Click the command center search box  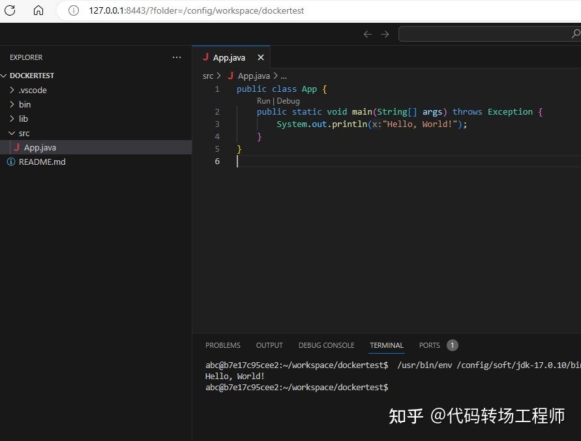[490, 34]
